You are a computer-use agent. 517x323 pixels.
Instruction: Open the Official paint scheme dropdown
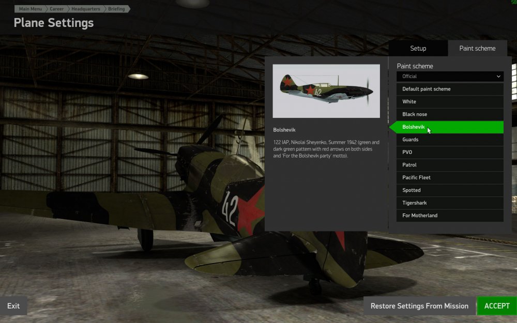pyautogui.click(x=450, y=76)
